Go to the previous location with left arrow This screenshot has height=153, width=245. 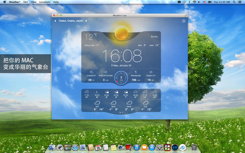55,21
